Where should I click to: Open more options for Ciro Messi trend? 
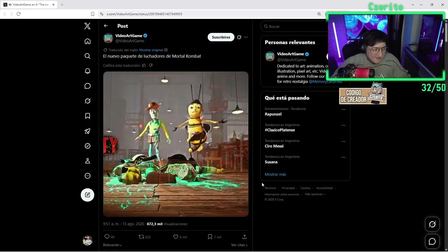tap(343, 141)
